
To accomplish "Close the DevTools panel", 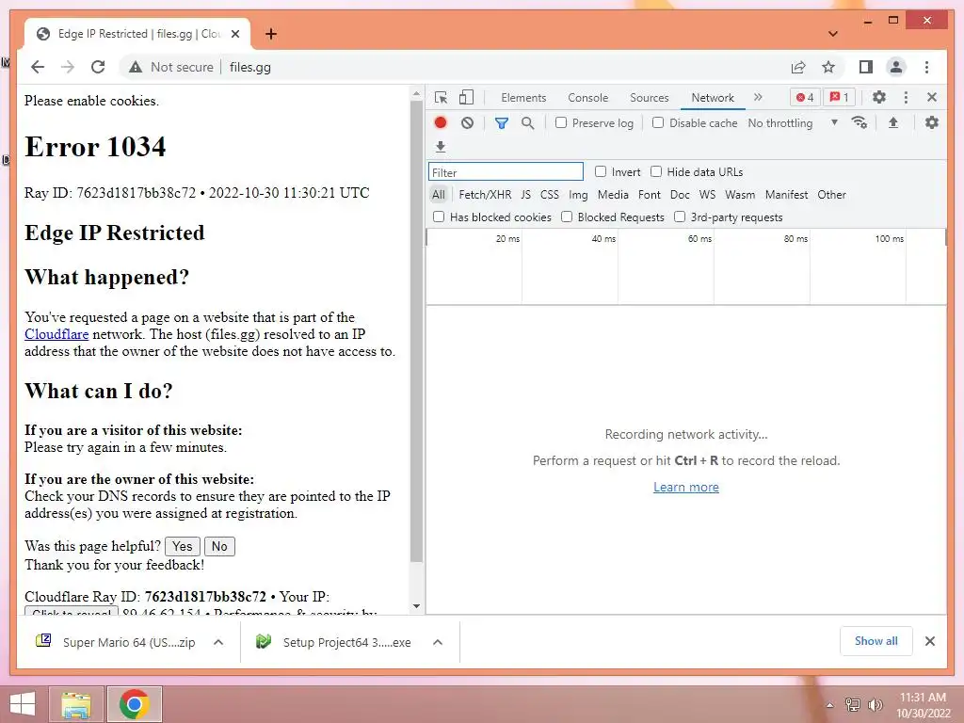I will [x=932, y=97].
